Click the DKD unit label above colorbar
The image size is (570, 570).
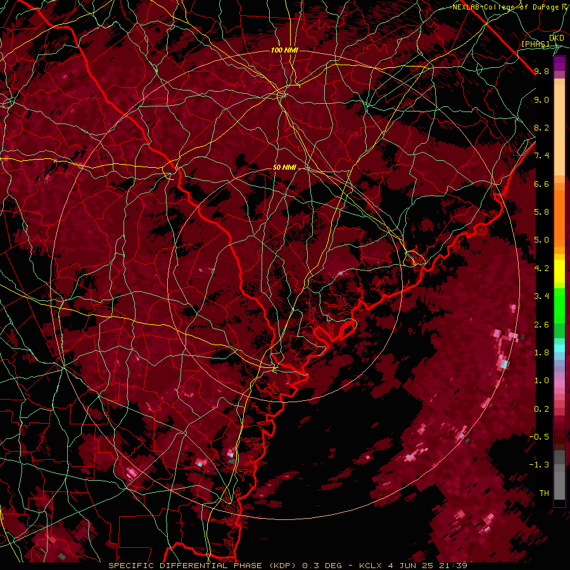pyautogui.click(x=556, y=38)
